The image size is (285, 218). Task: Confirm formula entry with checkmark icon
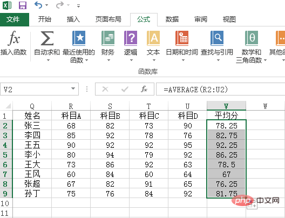point(125,89)
